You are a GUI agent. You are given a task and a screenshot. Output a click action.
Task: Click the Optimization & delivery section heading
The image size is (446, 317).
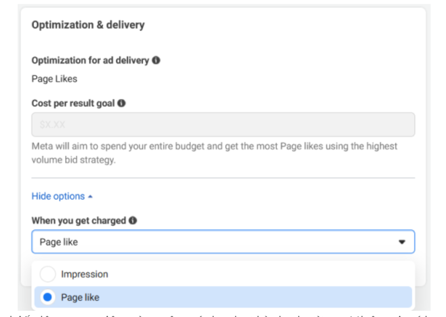tap(88, 25)
